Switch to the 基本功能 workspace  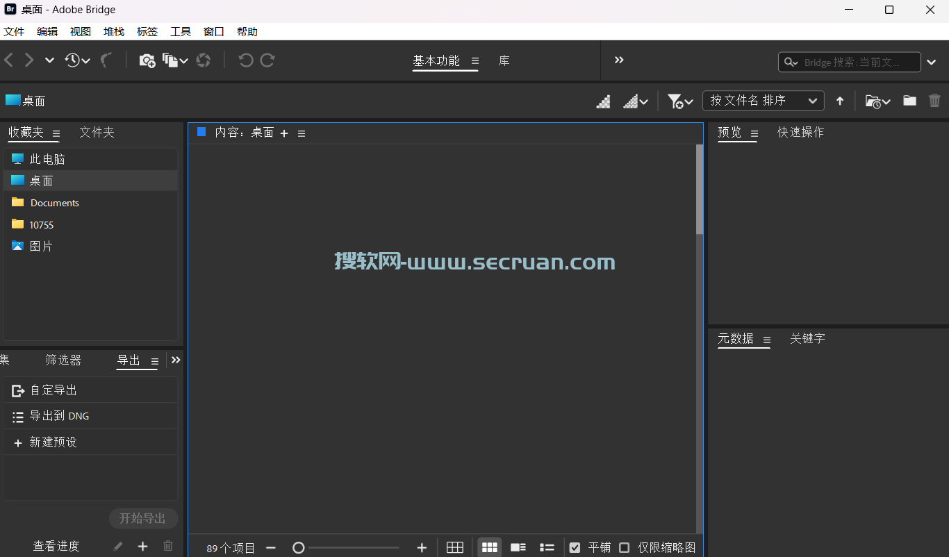(436, 61)
